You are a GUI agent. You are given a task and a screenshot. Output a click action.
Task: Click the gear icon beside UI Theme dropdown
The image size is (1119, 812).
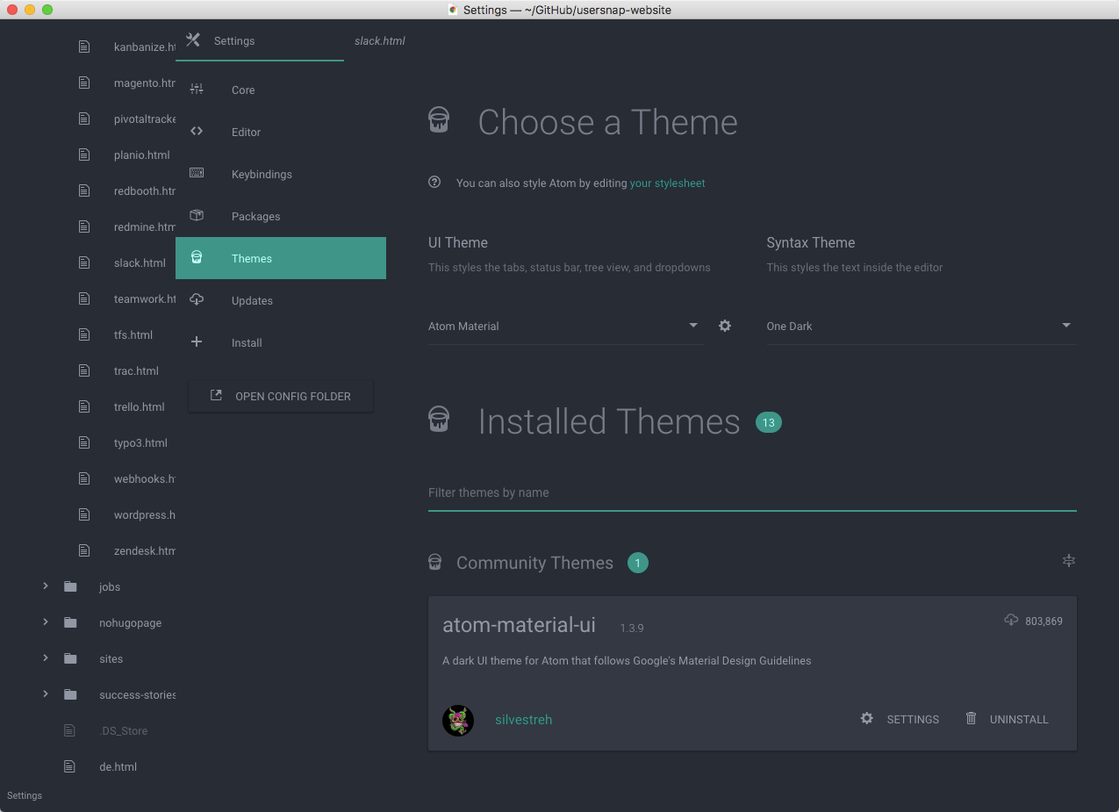(725, 326)
